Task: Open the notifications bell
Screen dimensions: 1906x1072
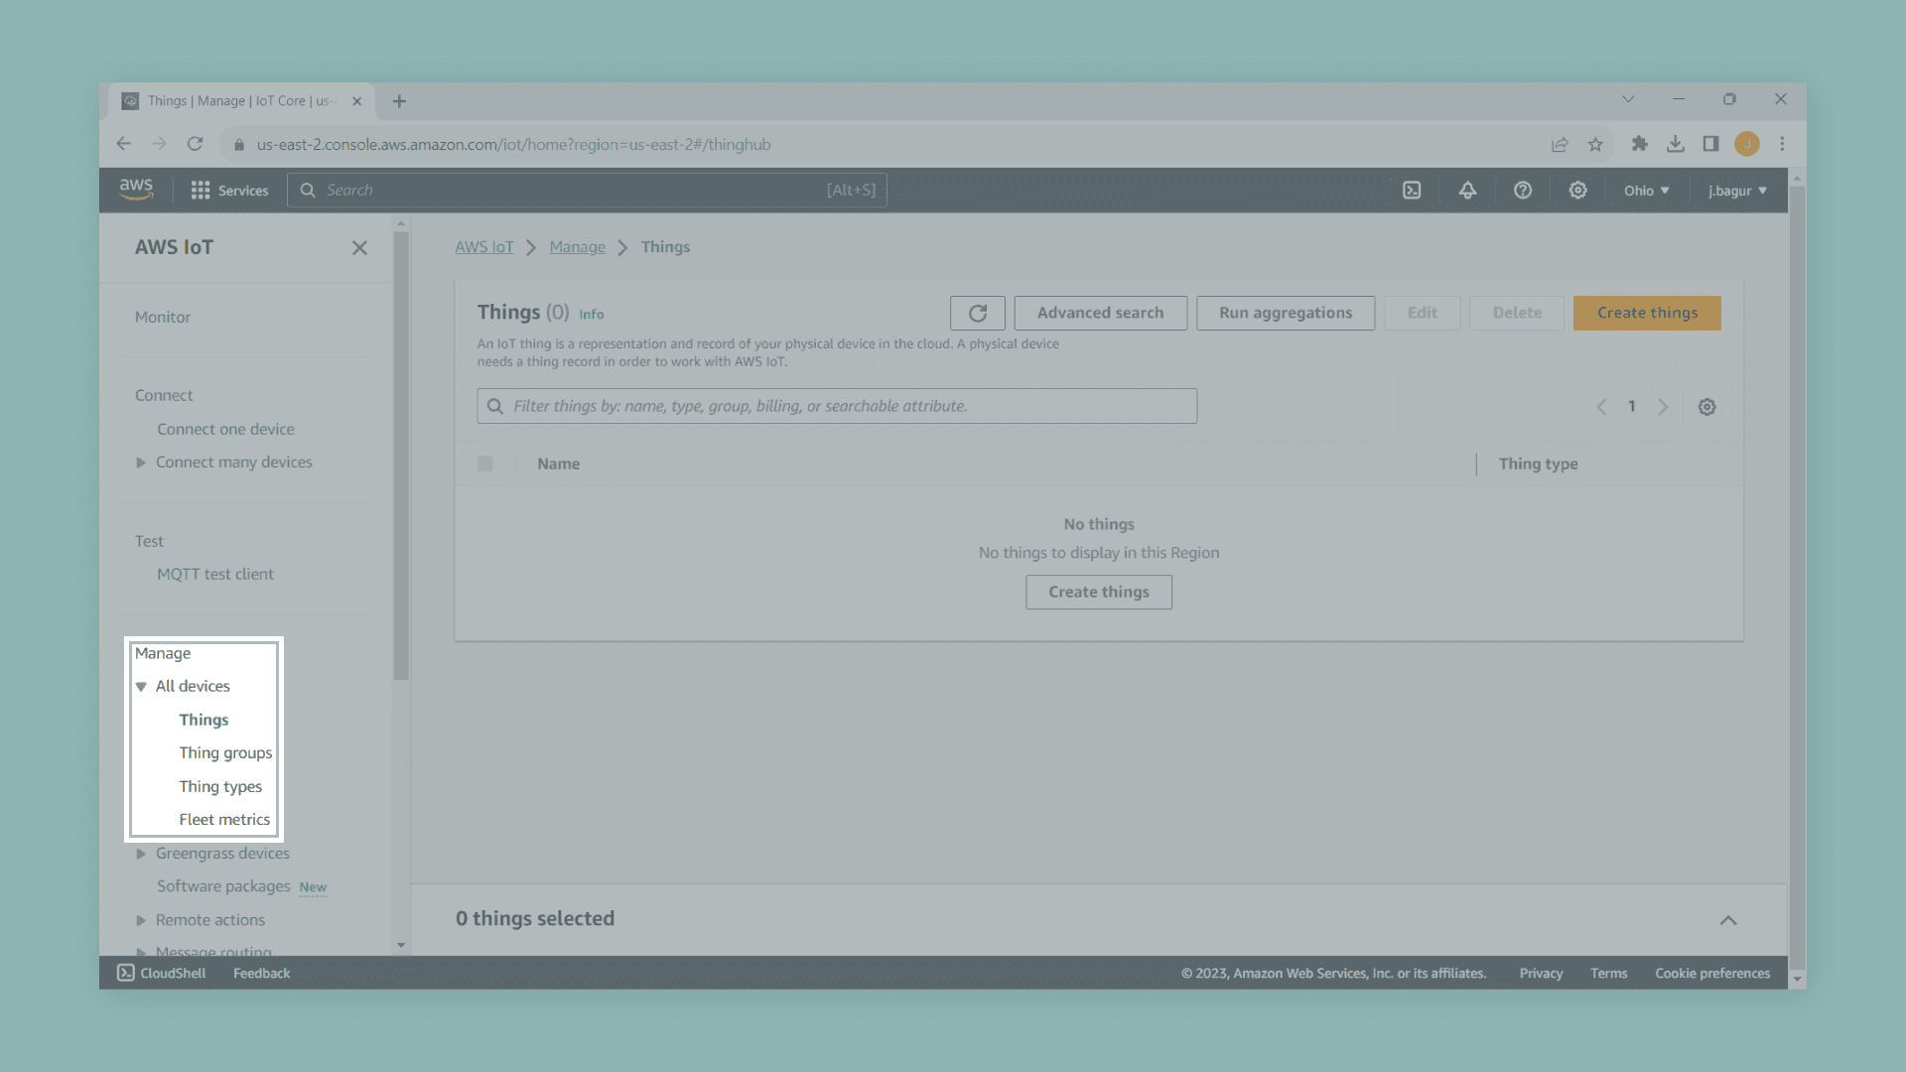Action: (x=1467, y=191)
